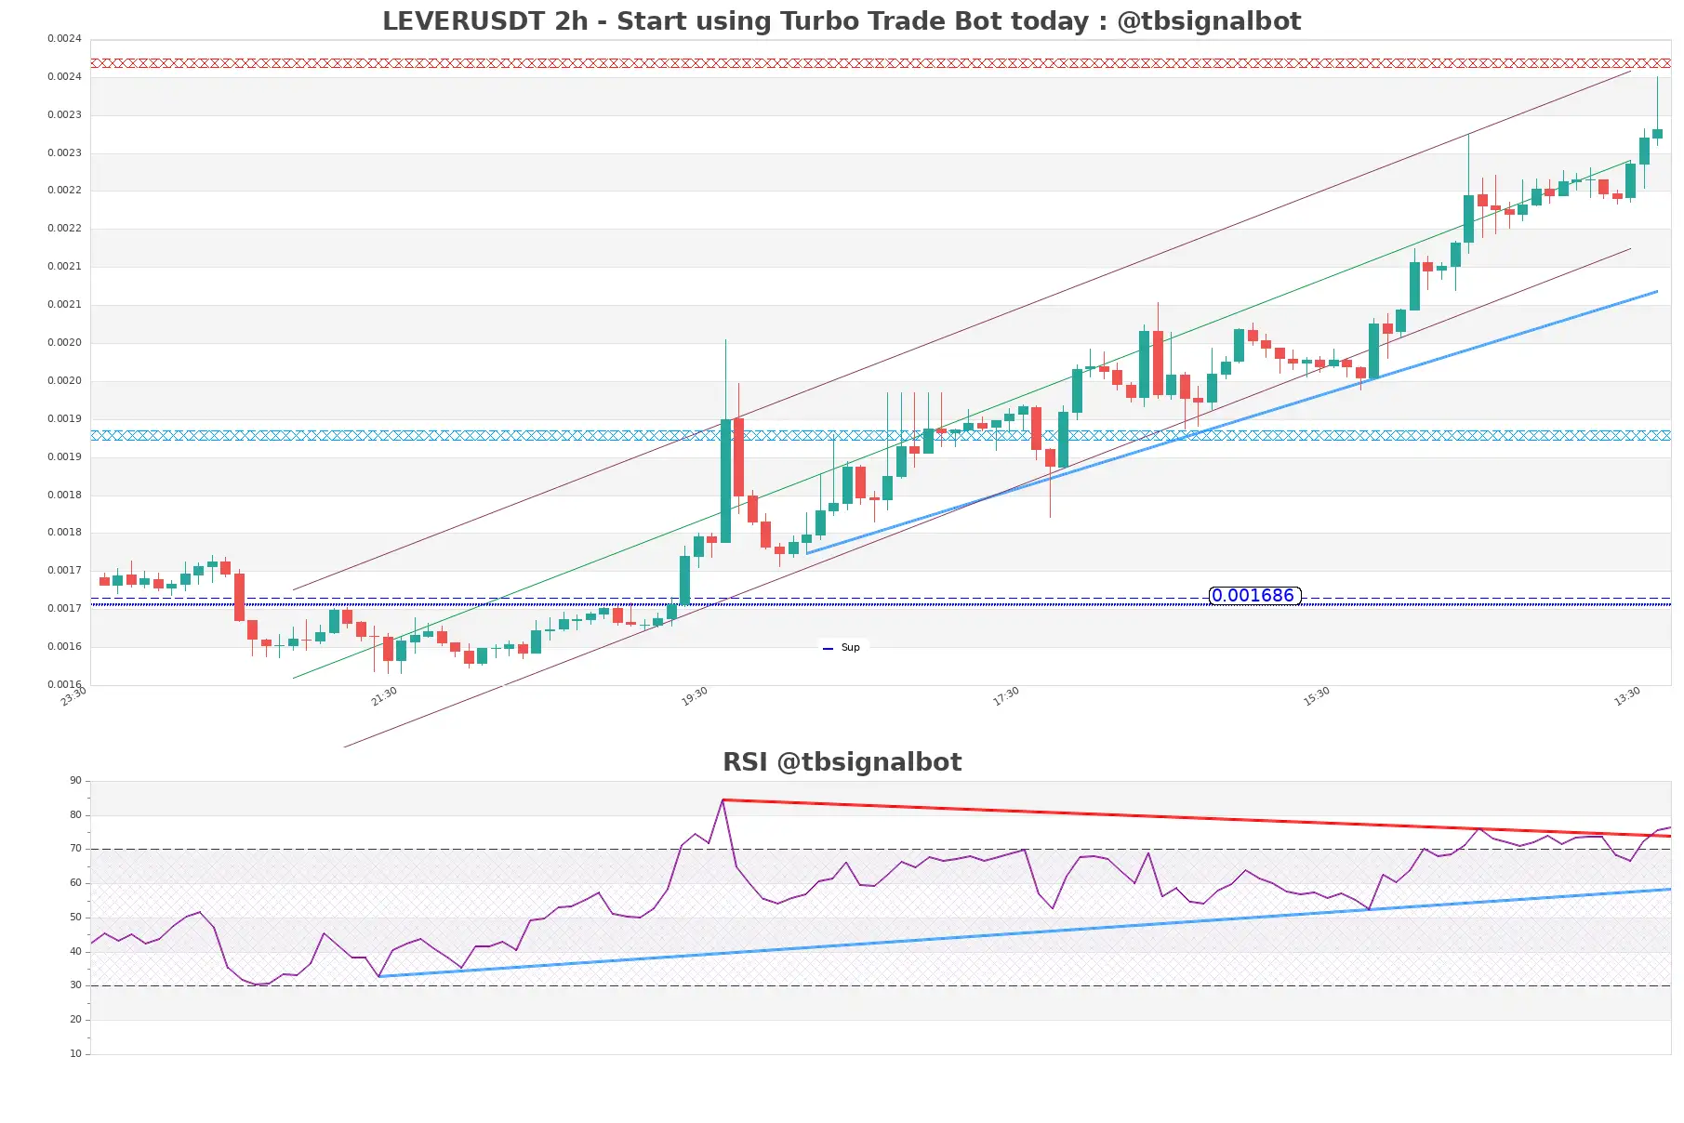Click the 13:30 time axis label
1684x1123 pixels.
point(1627,696)
